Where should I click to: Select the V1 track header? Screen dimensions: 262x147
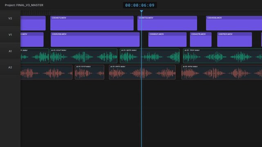[10, 35]
